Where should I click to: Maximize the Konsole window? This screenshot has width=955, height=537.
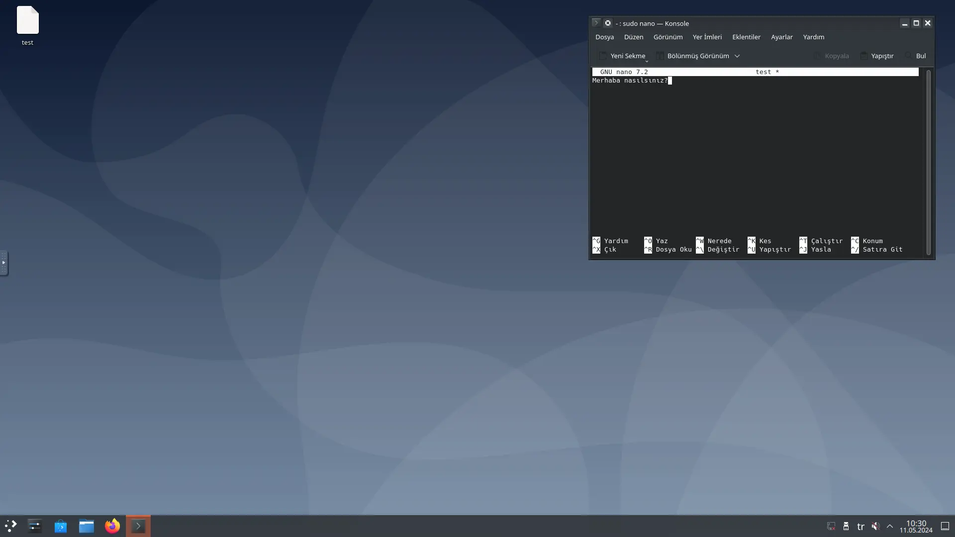point(916,23)
